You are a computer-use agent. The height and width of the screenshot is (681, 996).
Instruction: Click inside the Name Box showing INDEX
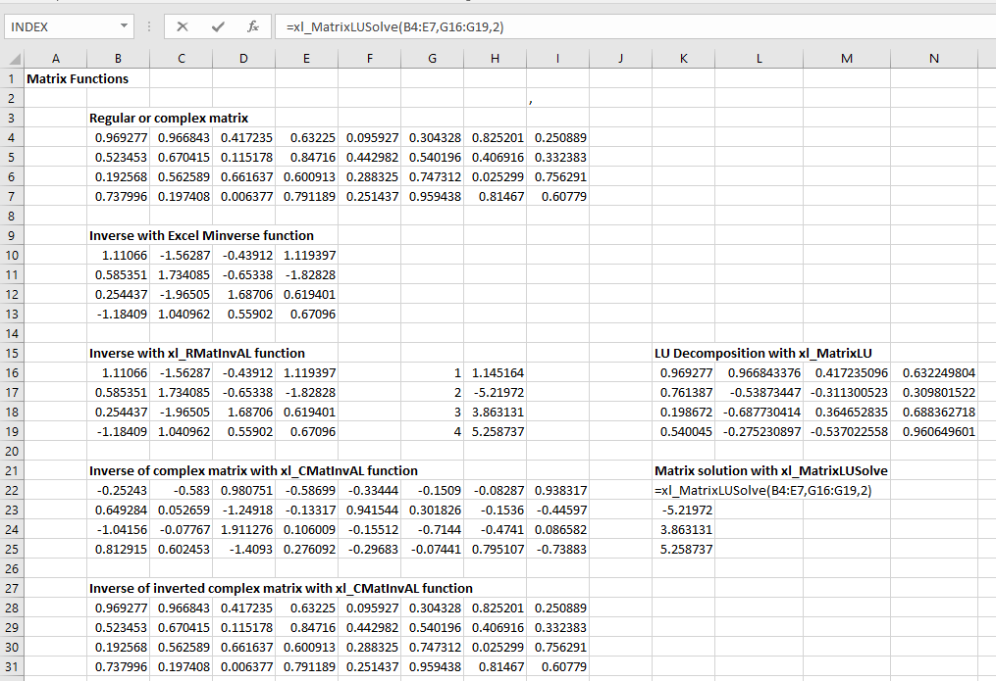point(59,27)
